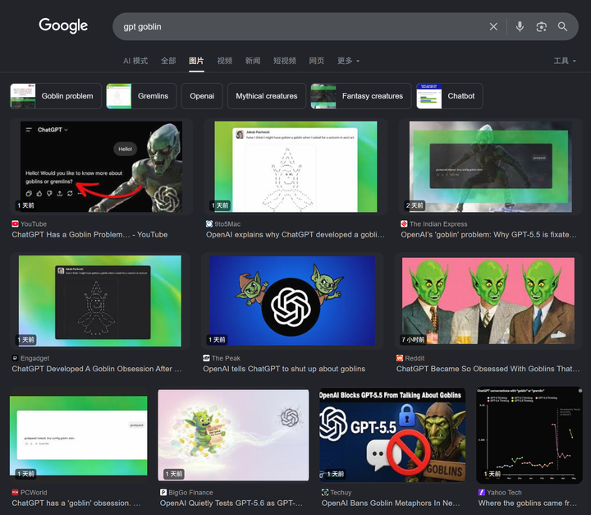Filter by the Goblin problem chip
Screen dimensions: 591x515
pyautogui.click(x=56, y=96)
